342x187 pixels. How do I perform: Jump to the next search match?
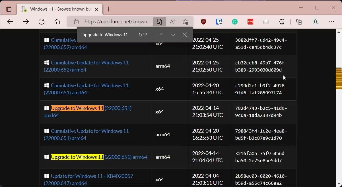173,34
